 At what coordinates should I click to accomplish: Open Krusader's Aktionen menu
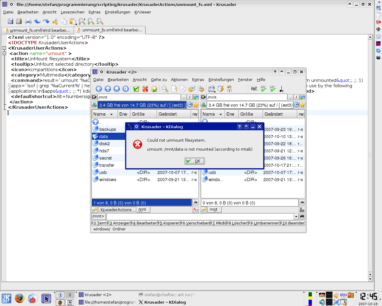click(x=179, y=80)
